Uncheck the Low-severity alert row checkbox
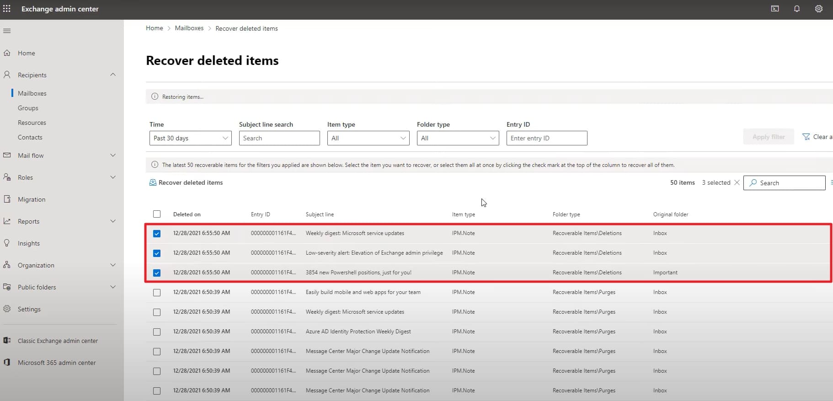833x401 pixels. (157, 253)
